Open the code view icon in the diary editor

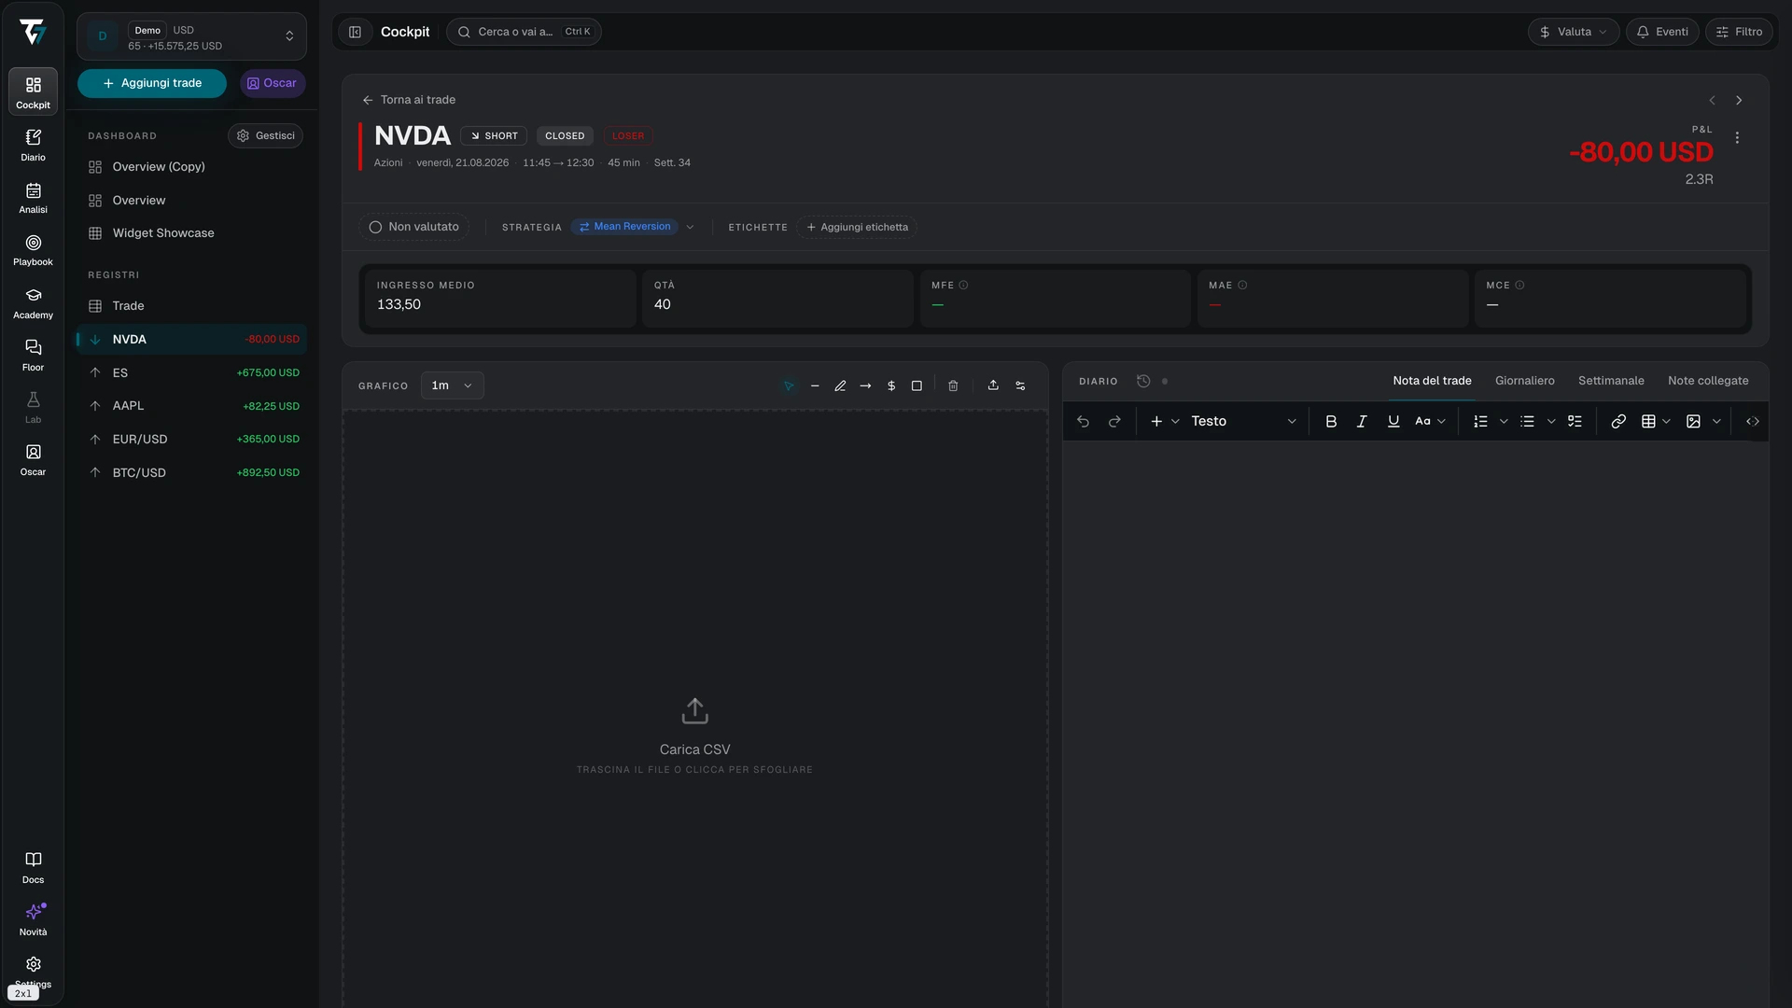pos(1753,422)
